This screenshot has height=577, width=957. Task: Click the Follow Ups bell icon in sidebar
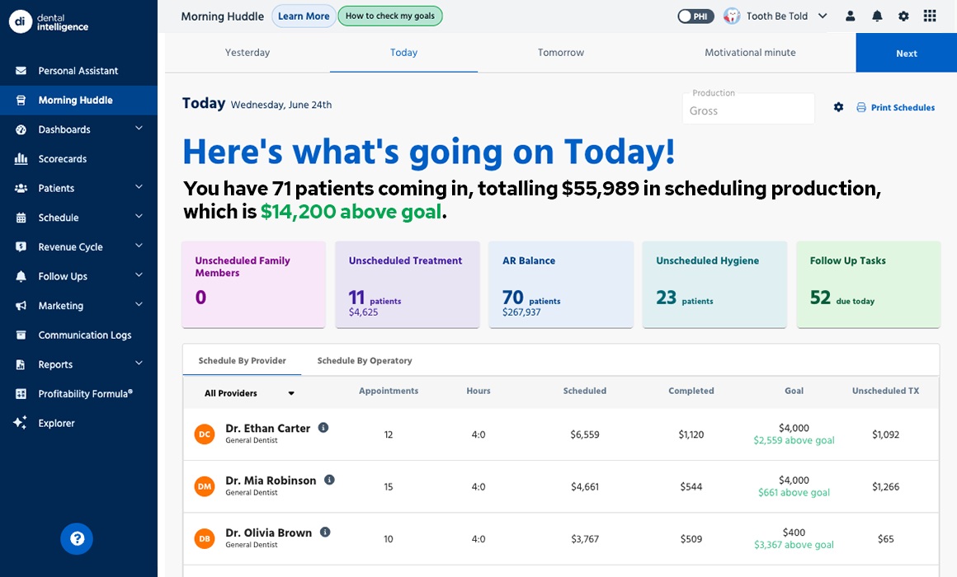click(21, 276)
